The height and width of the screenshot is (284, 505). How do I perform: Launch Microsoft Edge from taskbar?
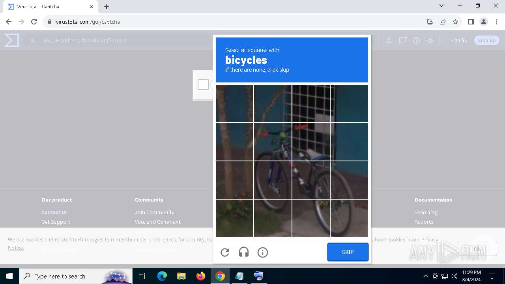(x=162, y=276)
